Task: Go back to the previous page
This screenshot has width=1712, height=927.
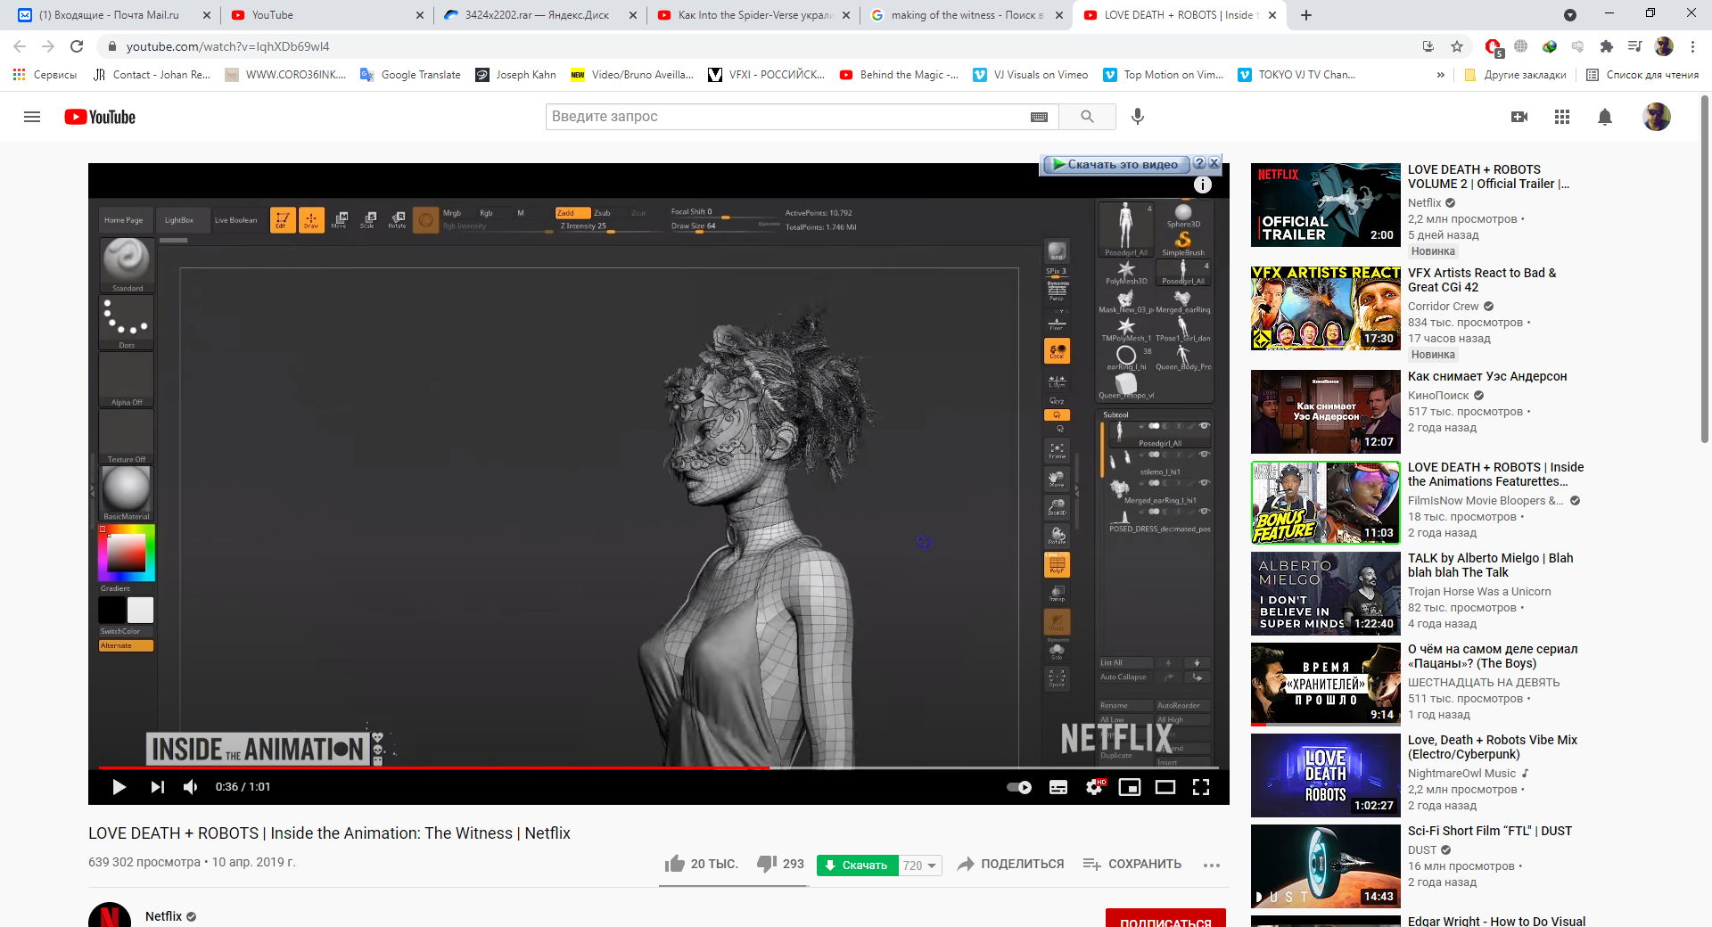Action: tap(20, 46)
